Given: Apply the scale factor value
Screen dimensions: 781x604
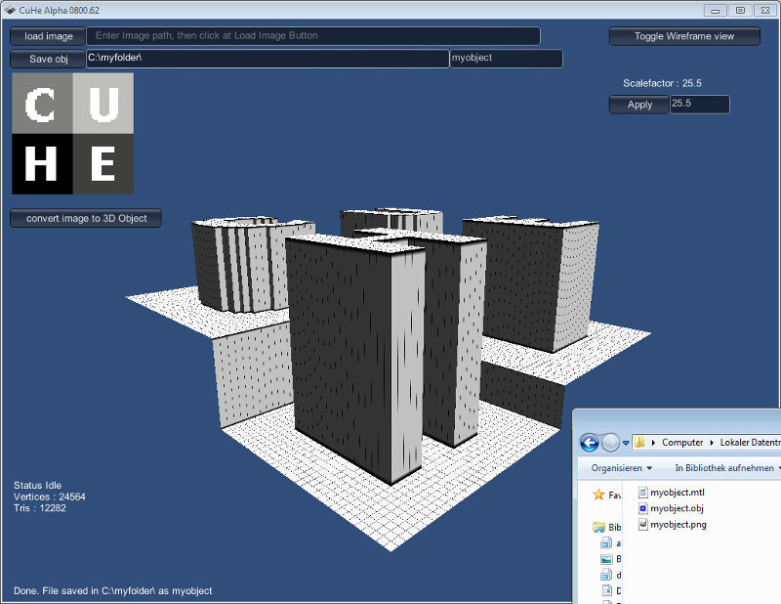Looking at the screenshot, I should [639, 105].
